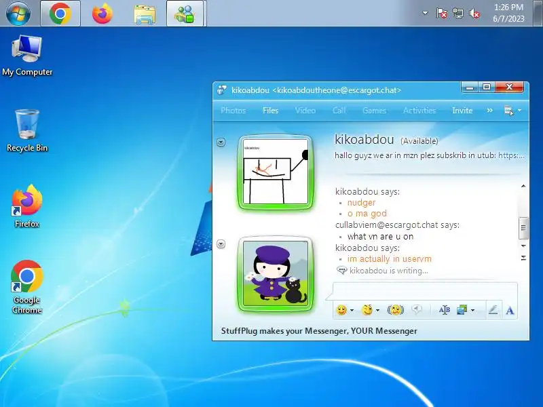Click "cullabviem@escargot.chat says:" line
The image size is (543, 407).
(397, 225)
